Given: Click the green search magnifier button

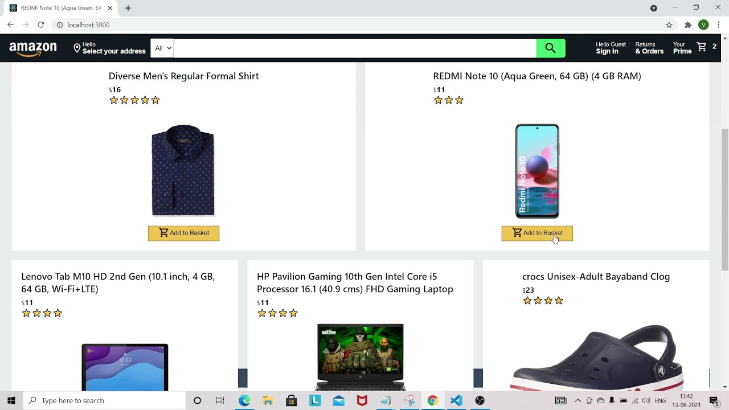Looking at the screenshot, I should click(550, 48).
